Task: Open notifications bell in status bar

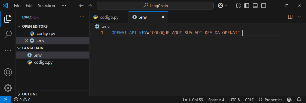Action: [299, 100]
